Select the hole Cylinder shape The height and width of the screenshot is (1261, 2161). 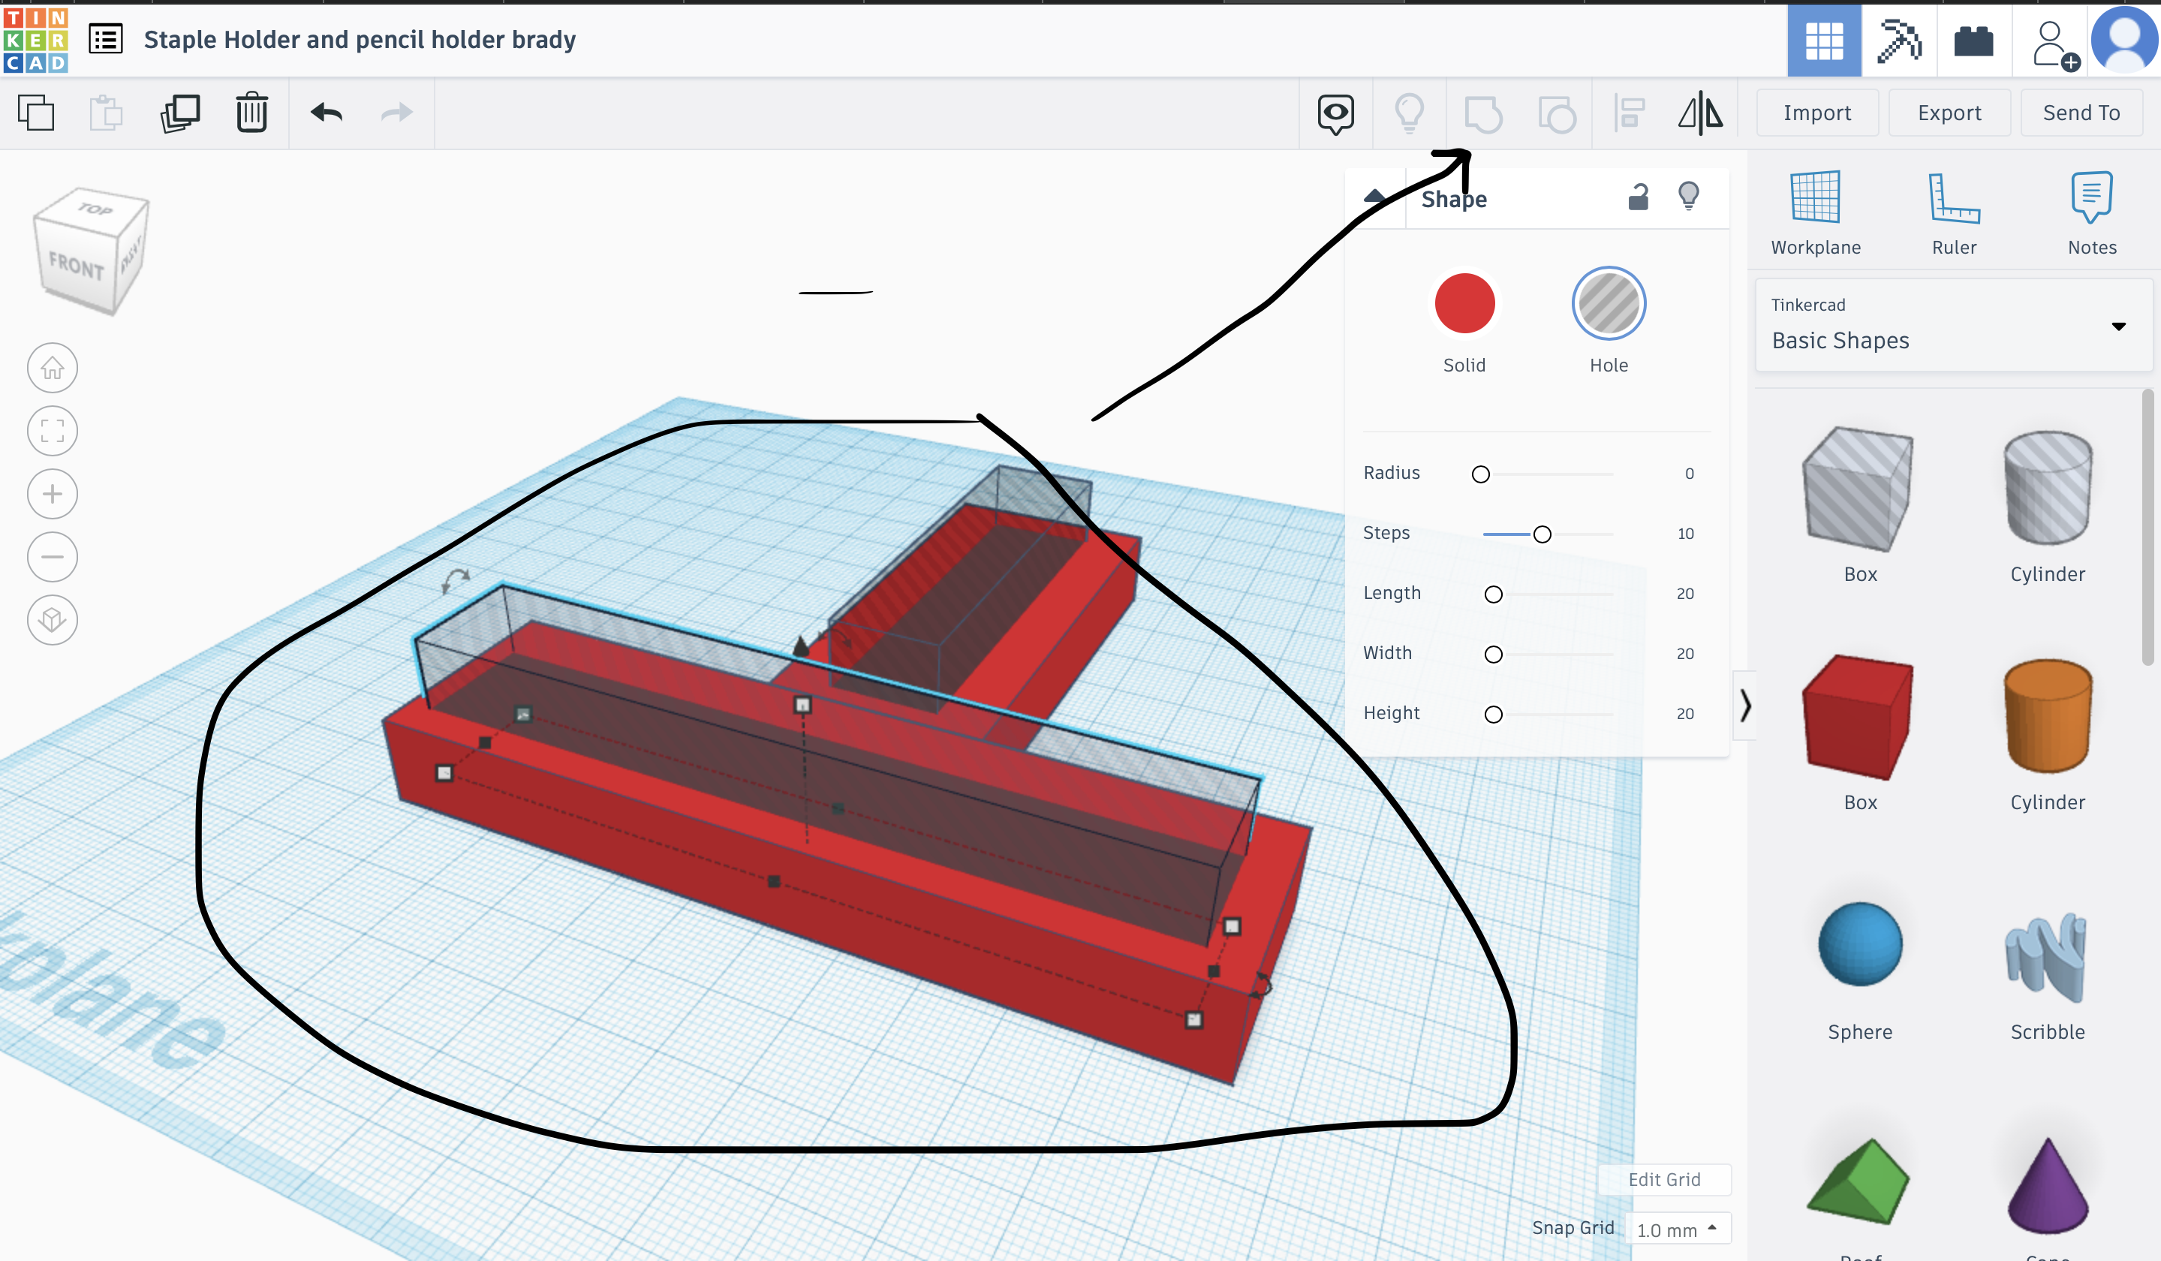coord(2048,488)
